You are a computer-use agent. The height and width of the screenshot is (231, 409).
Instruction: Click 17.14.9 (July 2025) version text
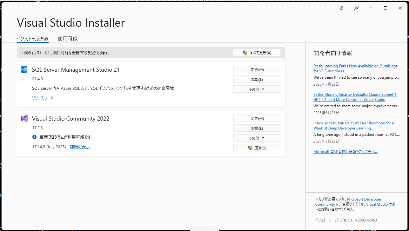(49, 147)
